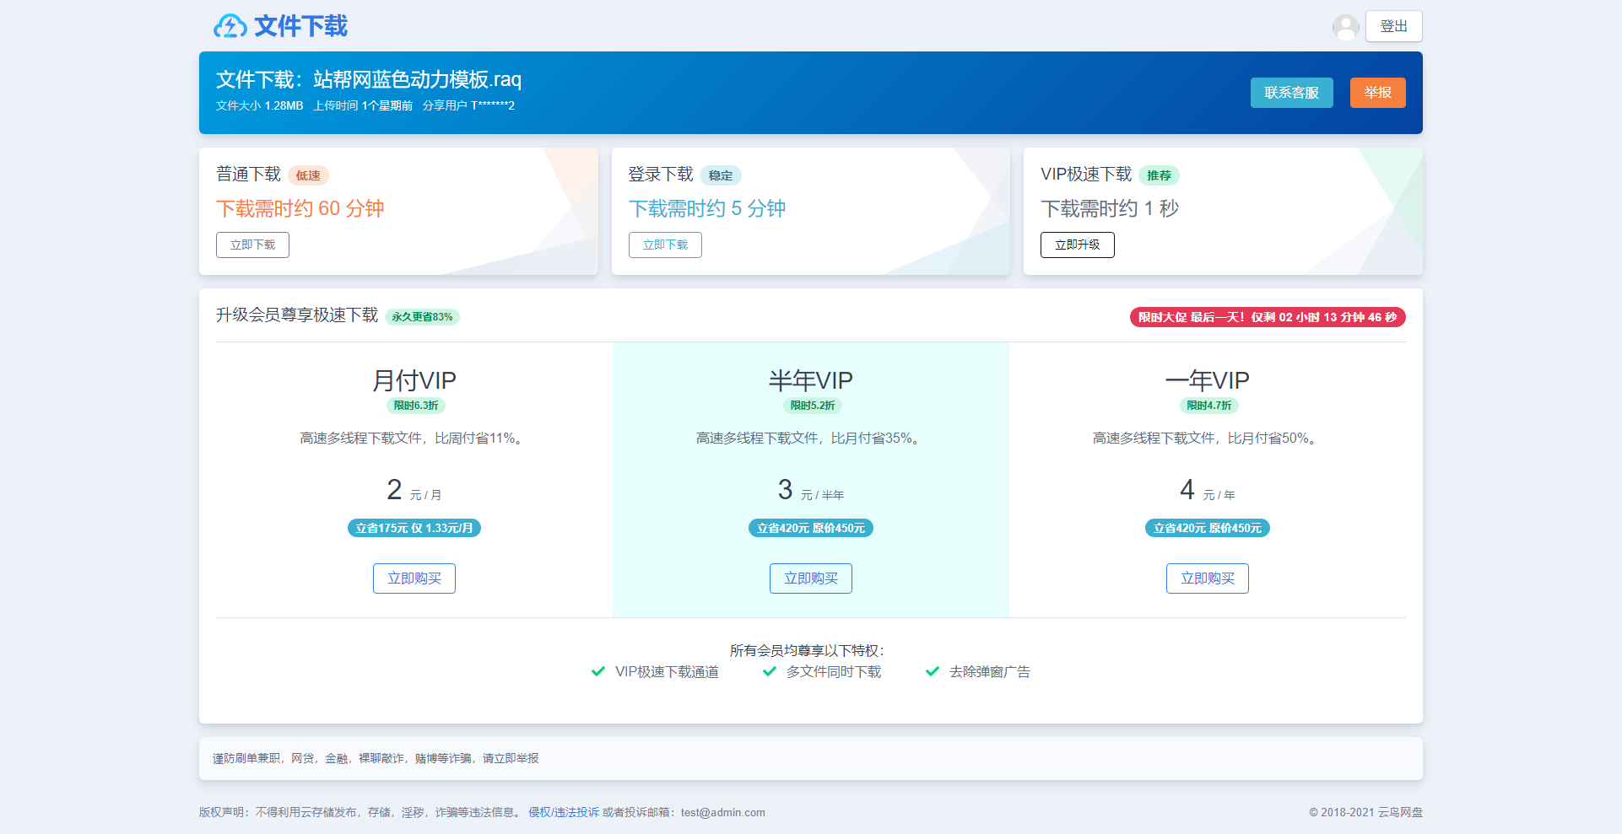This screenshot has width=1622, height=834.
Task: Click the 立省175元 仅1.33元/月 badge
Action: pyautogui.click(x=414, y=528)
